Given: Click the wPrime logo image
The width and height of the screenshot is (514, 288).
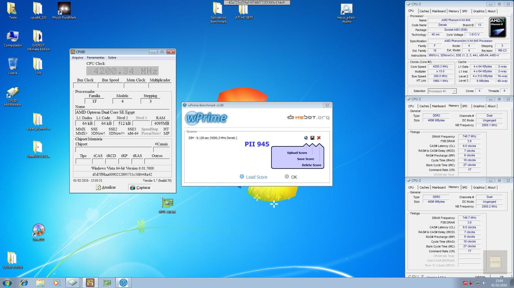Looking at the screenshot, I should (206, 118).
